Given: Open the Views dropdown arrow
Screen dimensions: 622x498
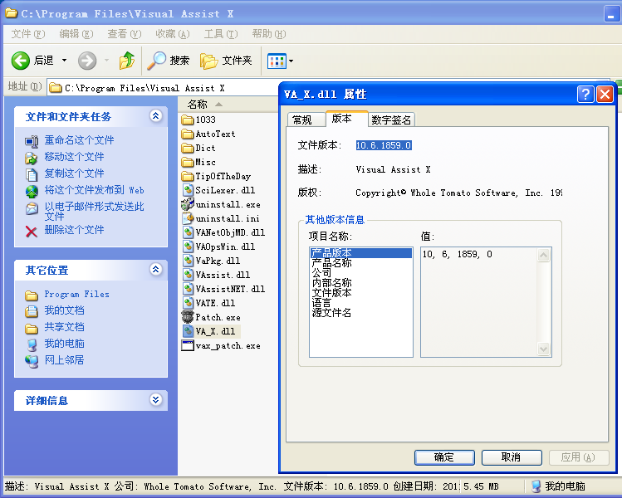Looking at the screenshot, I should 291,61.
